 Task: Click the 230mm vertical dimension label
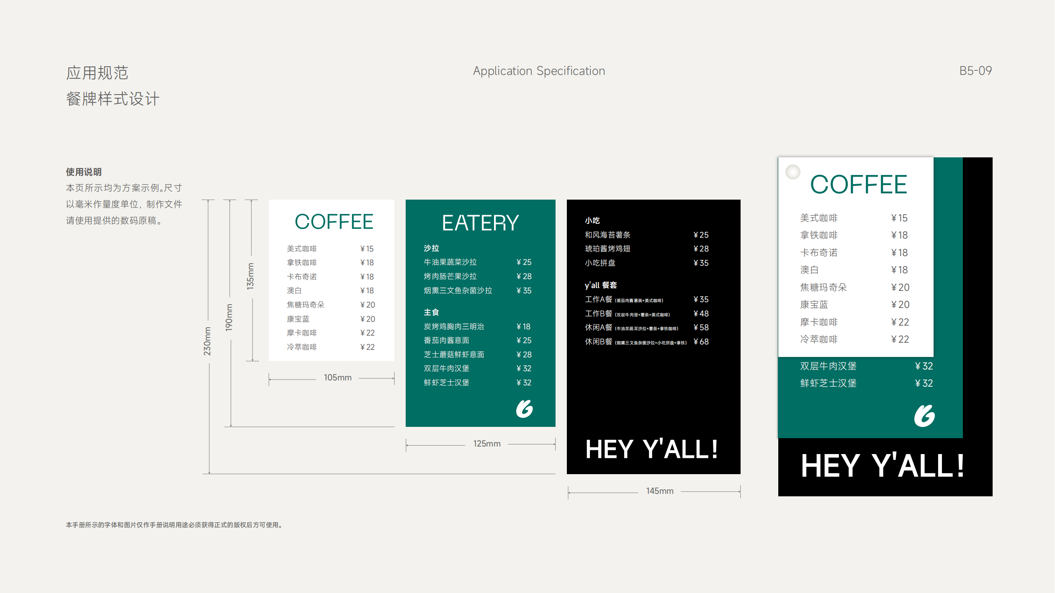[207, 341]
